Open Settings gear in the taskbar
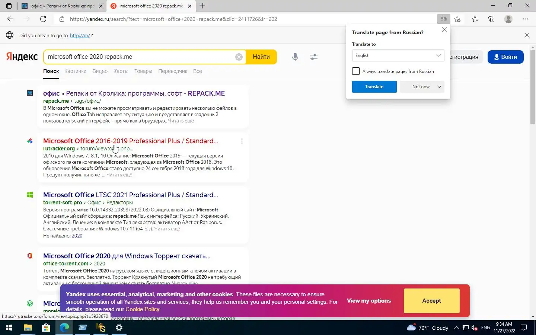This screenshot has width=536, height=335. 119,328
